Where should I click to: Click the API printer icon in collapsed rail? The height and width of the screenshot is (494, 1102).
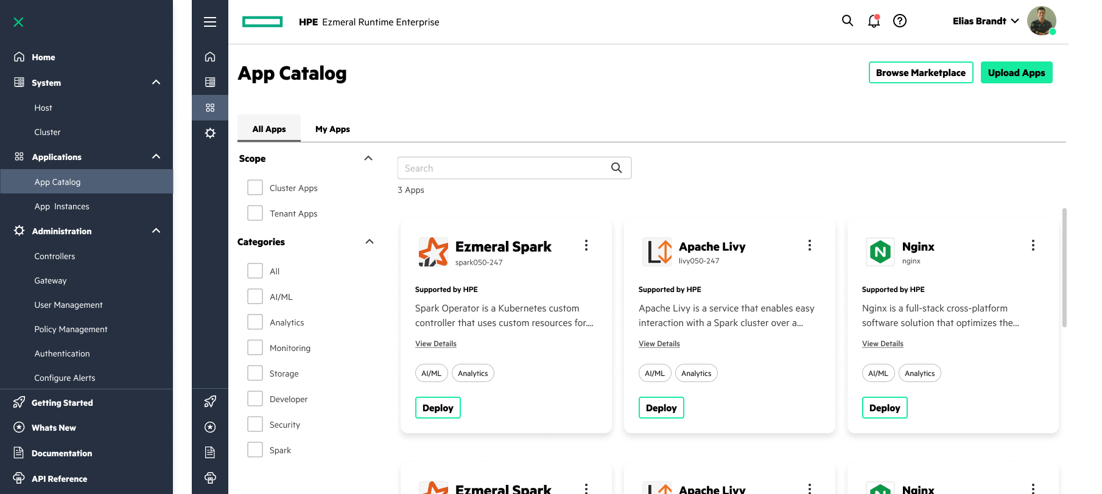[x=210, y=478]
